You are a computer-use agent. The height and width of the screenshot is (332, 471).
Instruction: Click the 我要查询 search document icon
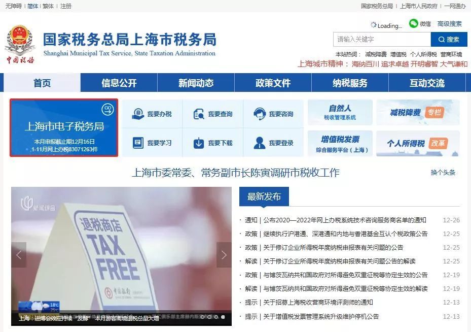[x=199, y=114]
